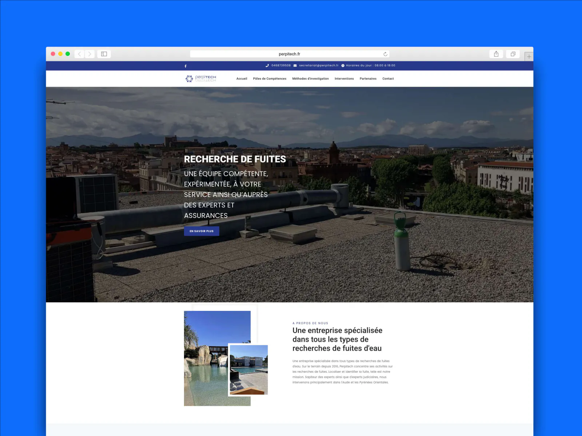
Task: Click the perpitech.fr address bar
Action: click(290, 54)
